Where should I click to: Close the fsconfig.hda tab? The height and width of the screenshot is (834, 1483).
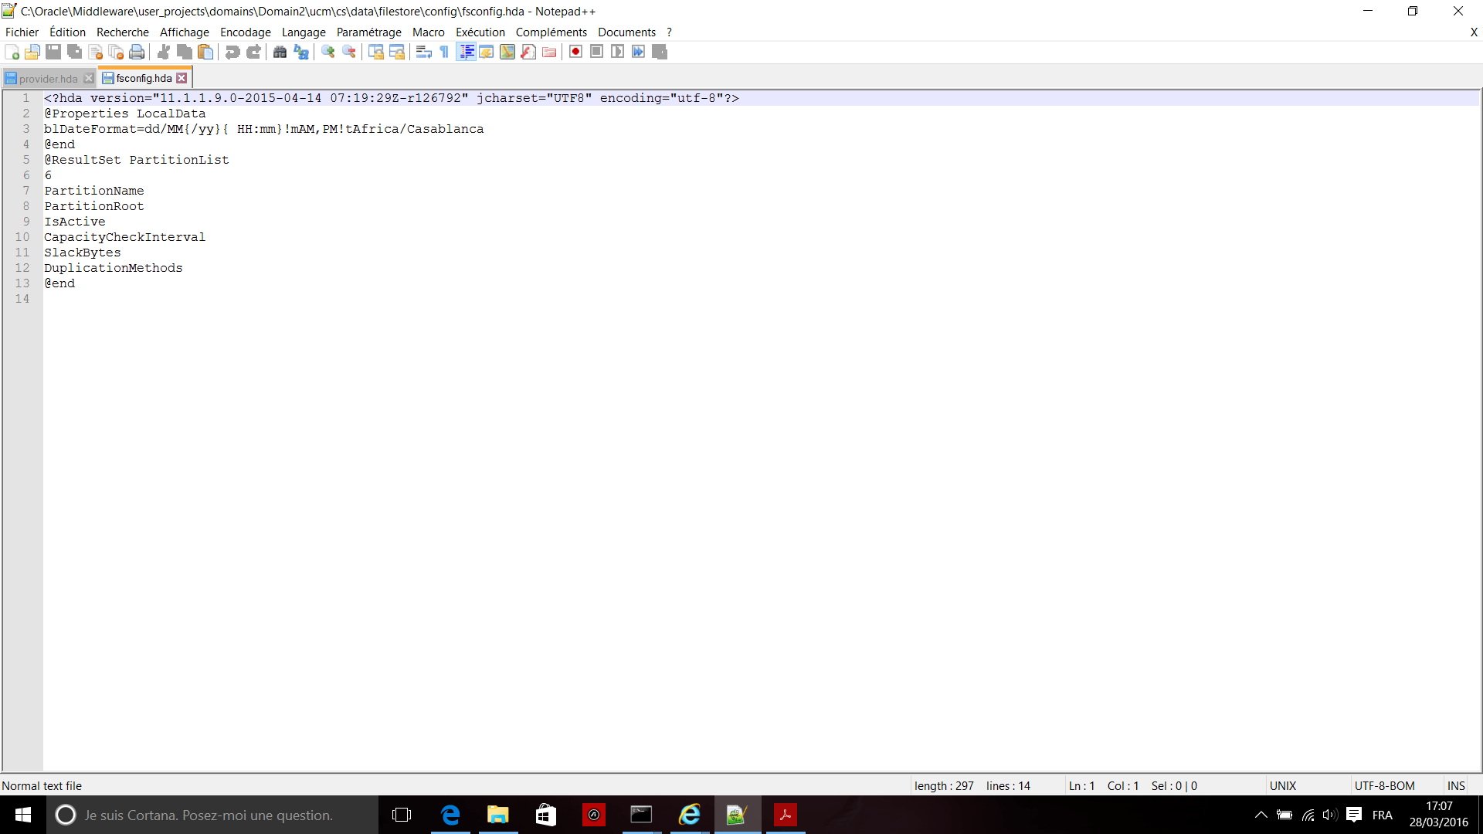click(x=182, y=78)
